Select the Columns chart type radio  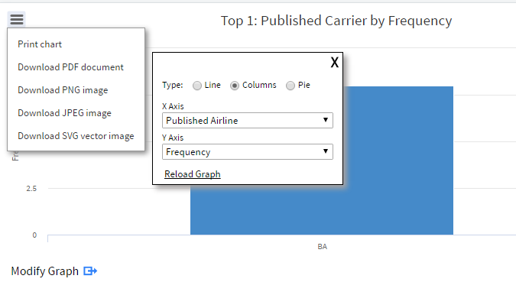(x=235, y=86)
